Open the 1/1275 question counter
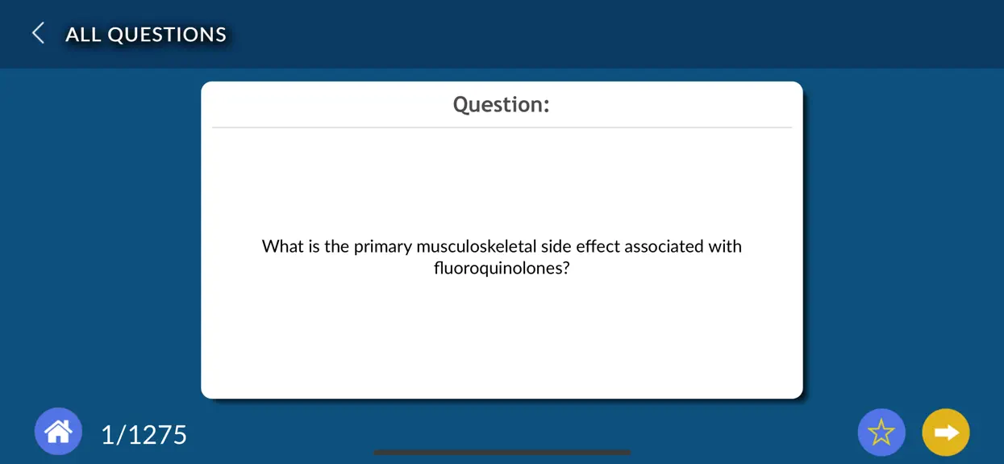Viewport: 1004px width, 464px height. click(x=144, y=434)
